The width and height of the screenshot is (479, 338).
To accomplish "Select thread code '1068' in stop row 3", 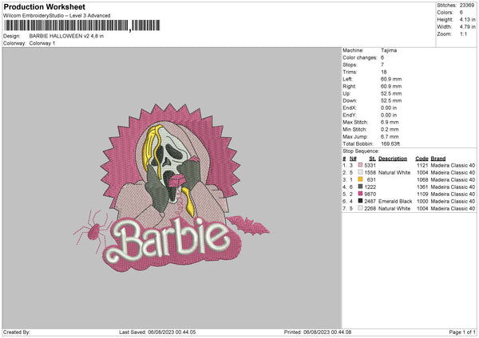I will pyautogui.click(x=422, y=179).
